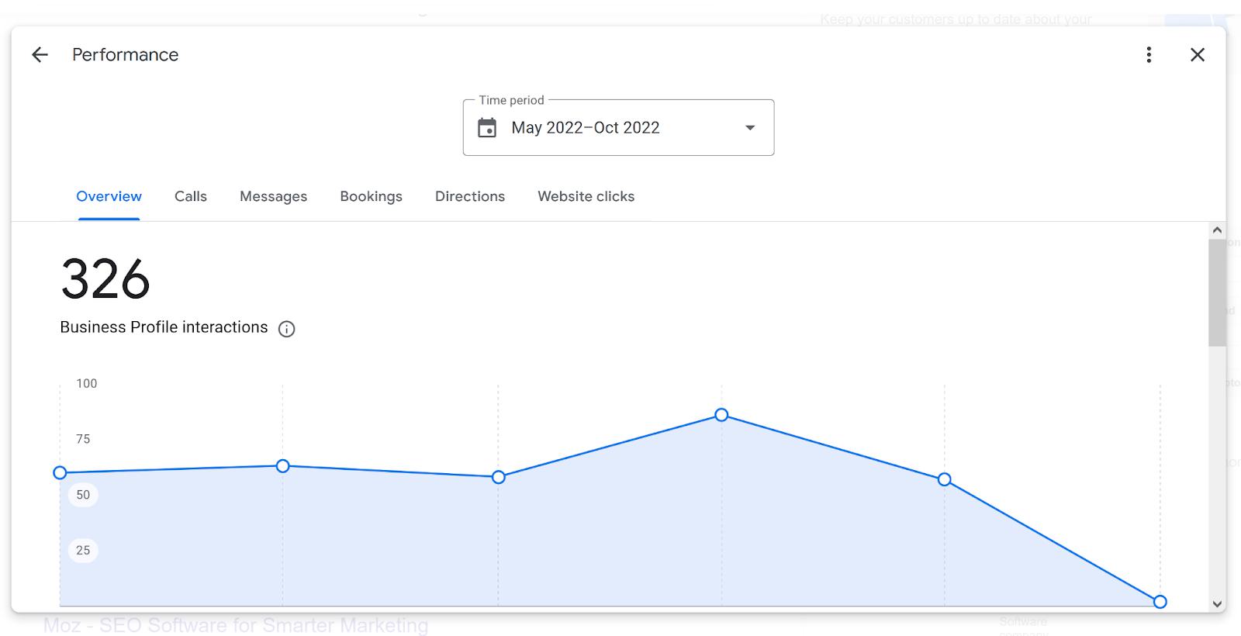Click the highest peak data point on chart
This screenshot has width=1241, height=636.
[721, 415]
